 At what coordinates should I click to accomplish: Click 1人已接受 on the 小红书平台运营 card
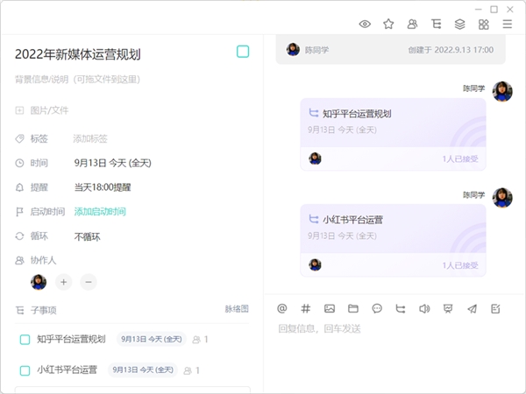click(460, 265)
